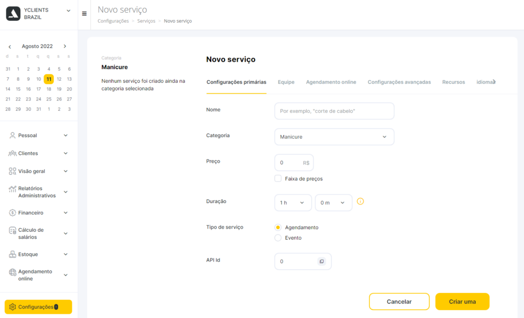The width and height of the screenshot is (524, 318).
Task: Open Serviços breadcrumb link
Action: (x=146, y=21)
